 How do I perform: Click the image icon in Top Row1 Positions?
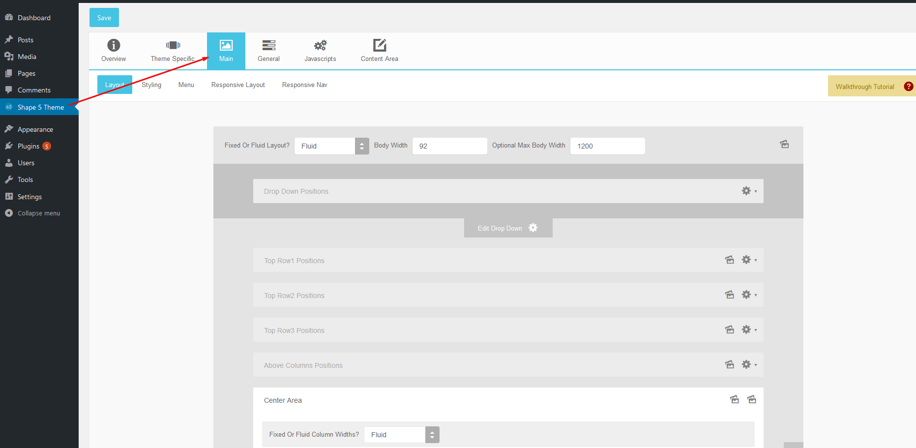pyautogui.click(x=730, y=260)
